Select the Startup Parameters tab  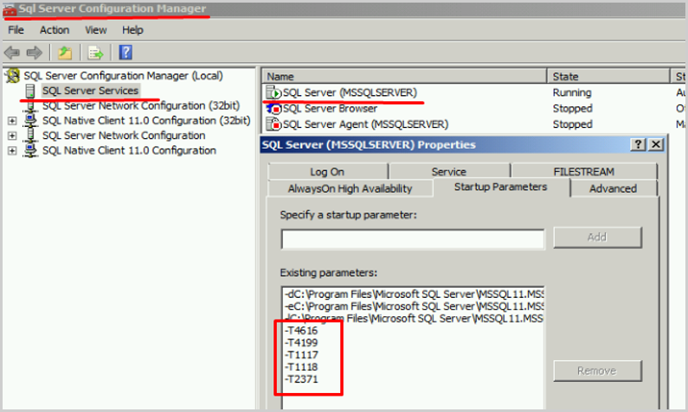coord(501,187)
